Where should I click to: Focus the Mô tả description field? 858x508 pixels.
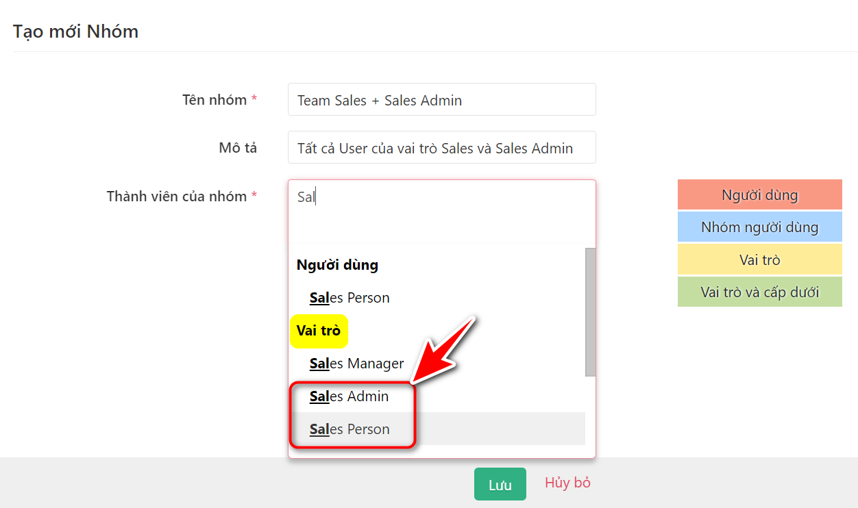[441, 148]
